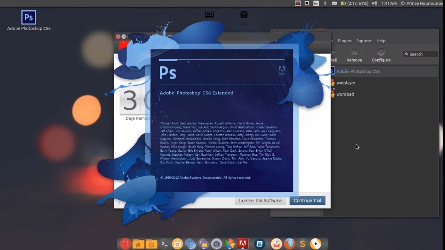This screenshot has width=445, height=250.
Task: Focus the Search field in PlayOnLinux
Action: (421, 54)
